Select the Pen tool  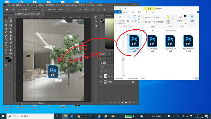[11, 43]
